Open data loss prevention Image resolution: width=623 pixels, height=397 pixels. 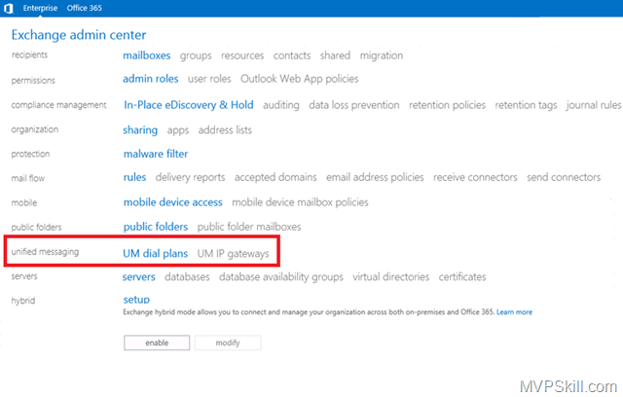(x=354, y=105)
